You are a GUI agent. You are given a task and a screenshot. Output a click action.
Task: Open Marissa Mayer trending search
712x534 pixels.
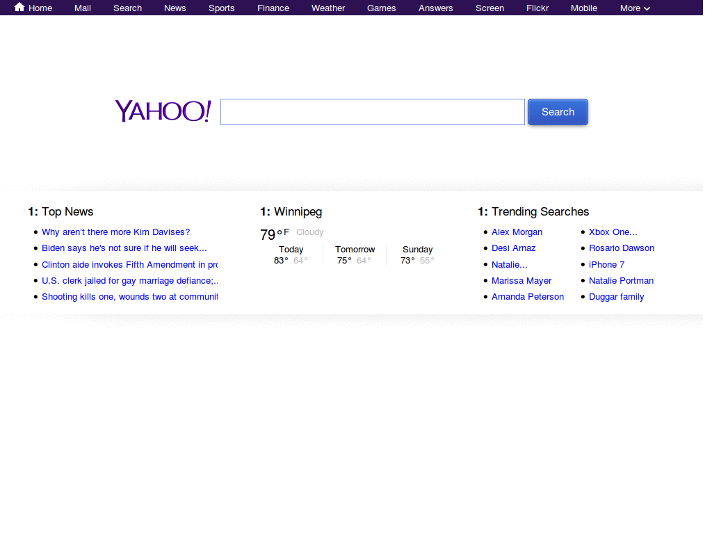click(x=521, y=281)
